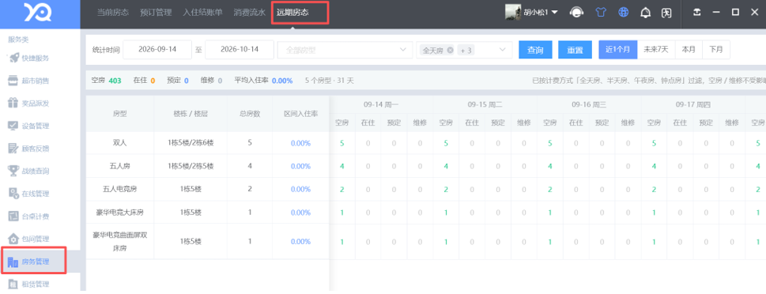Screen dimensions: 766x294
Task: Open 台桌计费 icon in sidebar
Action: point(13,216)
